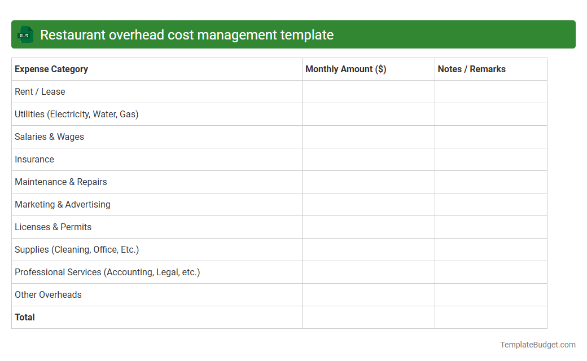Click the Expense Category column header

tap(51, 69)
